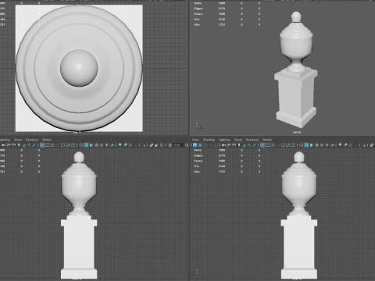Image resolution: width=375 pixels, height=281 pixels.
Task: Enable Wireframe shading in front view toolbar
Action: (81, 145)
